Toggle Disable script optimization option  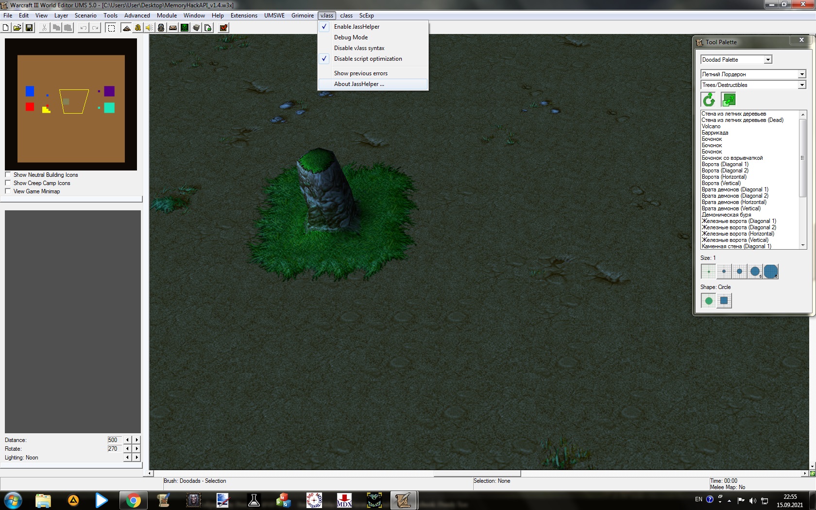click(373, 59)
